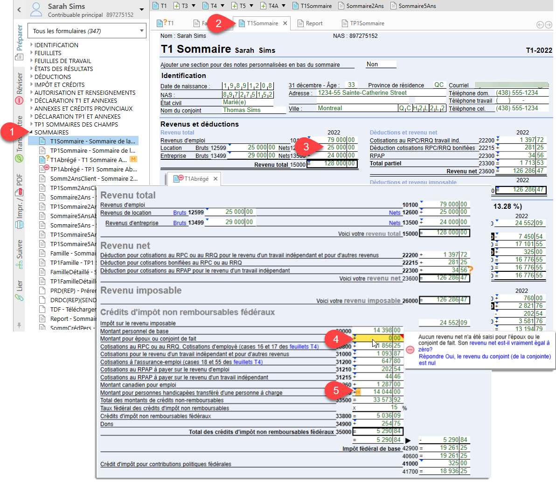Viewport: 556px width, 482px height.
Task: Expand the DÉDUCTIONS tree group
Action: (32, 76)
